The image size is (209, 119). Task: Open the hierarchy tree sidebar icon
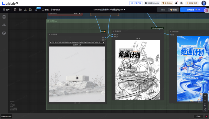point(4,25)
